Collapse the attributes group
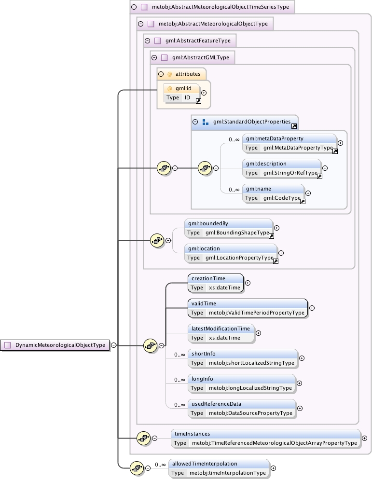Image resolution: width=372 pixels, height=480 pixels. point(161,74)
